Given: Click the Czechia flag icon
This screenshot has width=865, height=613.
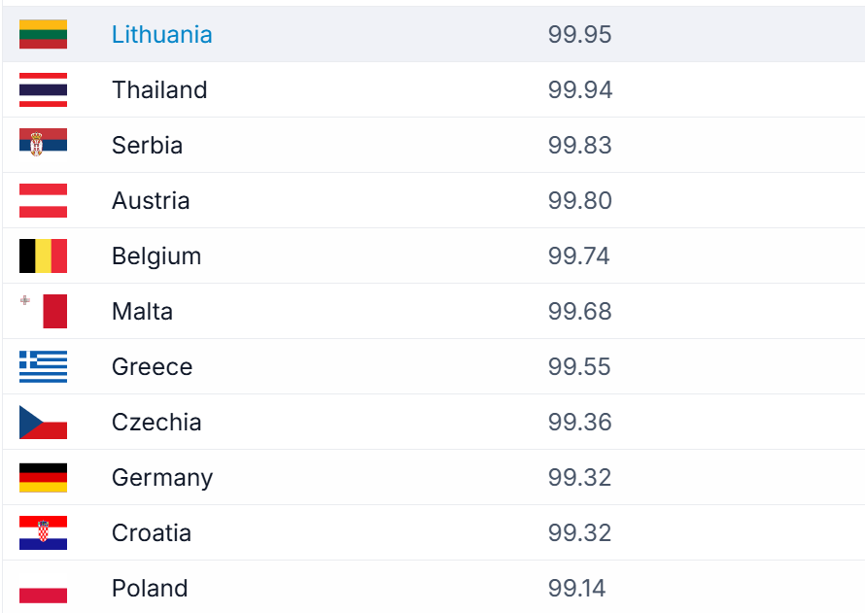Looking at the screenshot, I should (x=43, y=422).
